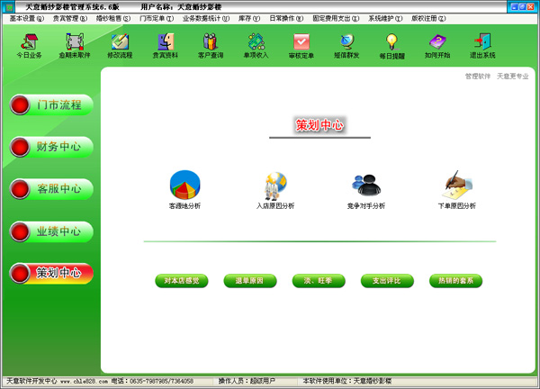Open the 系统维护 menu
The width and height of the screenshot is (540, 389).
[x=386, y=18]
